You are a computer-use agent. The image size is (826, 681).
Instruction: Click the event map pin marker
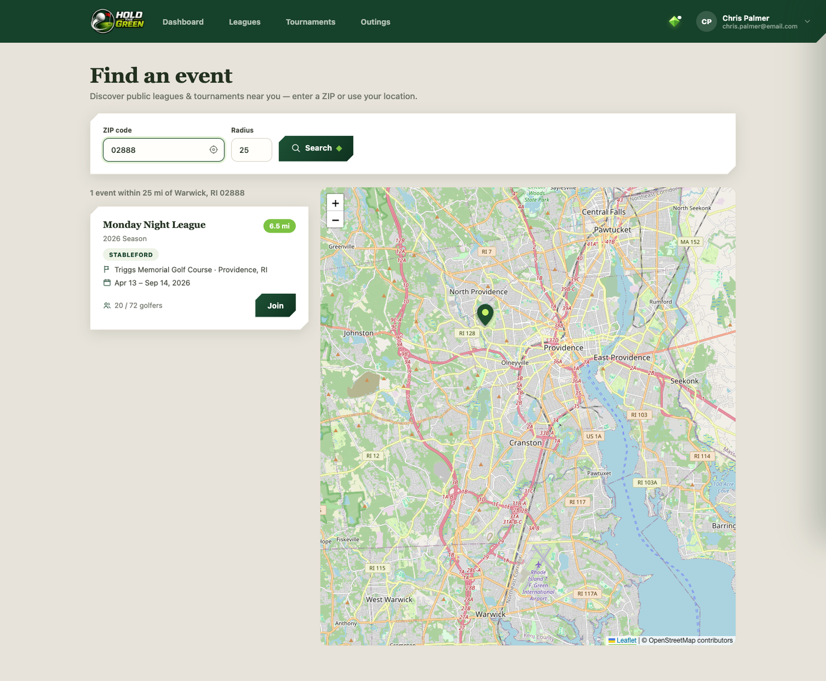pyautogui.click(x=485, y=315)
